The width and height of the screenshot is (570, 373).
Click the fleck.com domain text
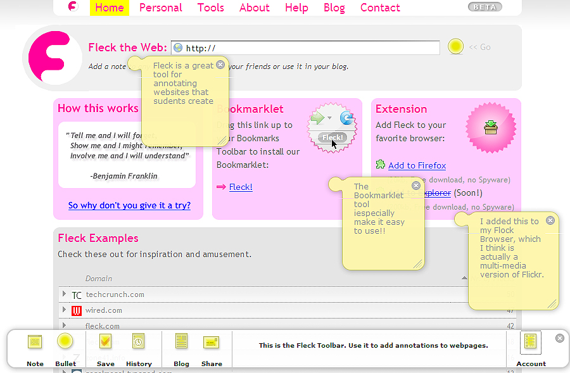point(102,326)
